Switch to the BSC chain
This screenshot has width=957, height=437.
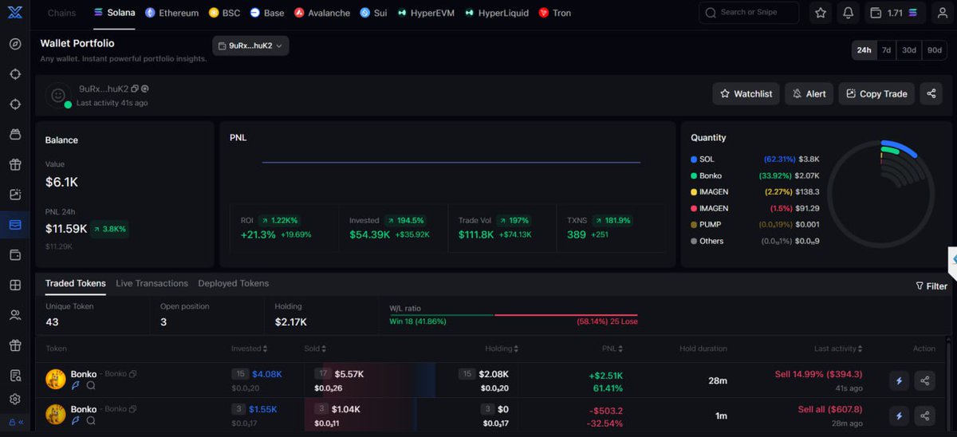(x=224, y=13)
